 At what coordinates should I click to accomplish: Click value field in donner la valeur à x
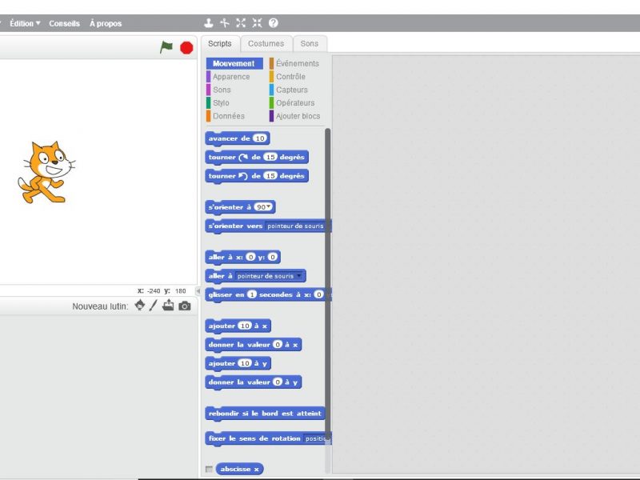click(x=278, y=345)
